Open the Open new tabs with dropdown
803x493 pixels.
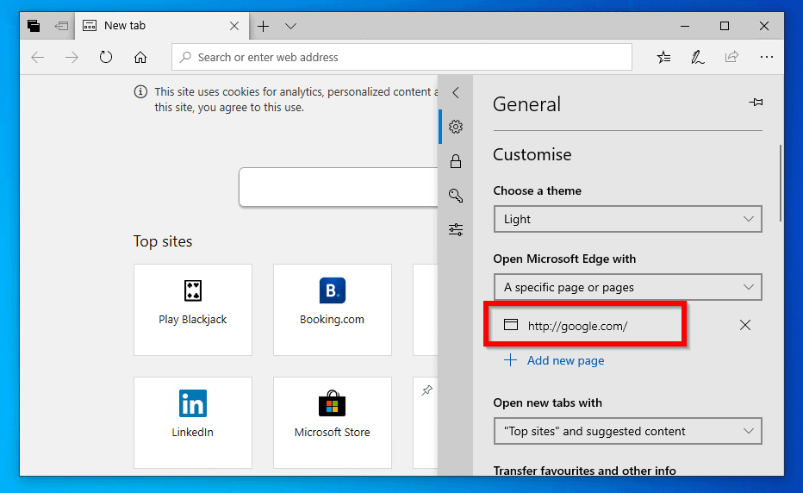[628, 431]
